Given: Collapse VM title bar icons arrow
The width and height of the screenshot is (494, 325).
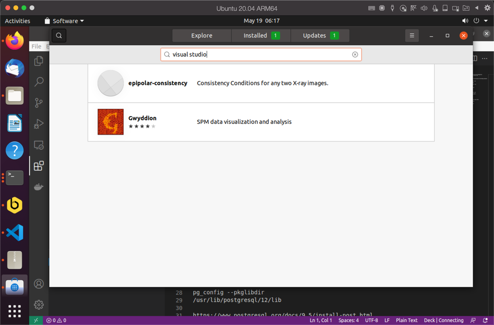Looking at the screenshot, I should (x=477, y=8).
